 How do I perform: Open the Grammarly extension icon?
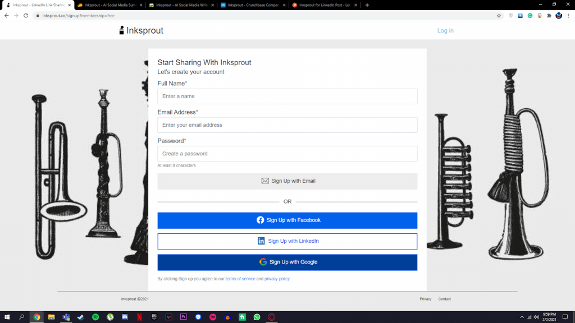[530, 16]
